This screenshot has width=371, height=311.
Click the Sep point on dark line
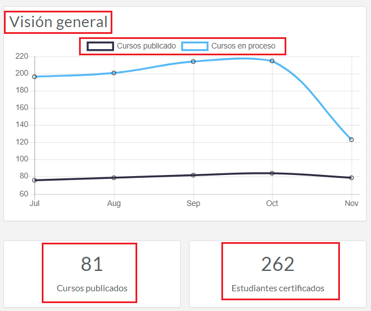(x=193, y=175)
